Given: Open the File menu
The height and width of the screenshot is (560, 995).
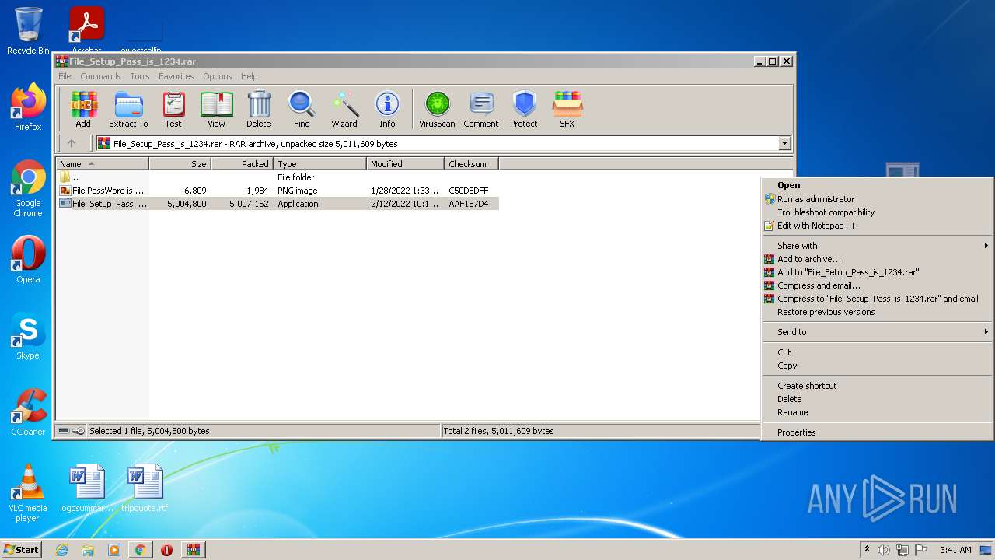Looking at the screenshot, I should pyautogui.click(x=65, y=76).
